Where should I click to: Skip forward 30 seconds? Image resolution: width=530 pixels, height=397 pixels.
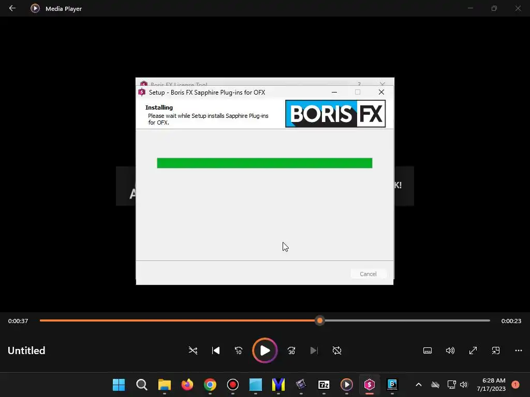tap(291, 350)
